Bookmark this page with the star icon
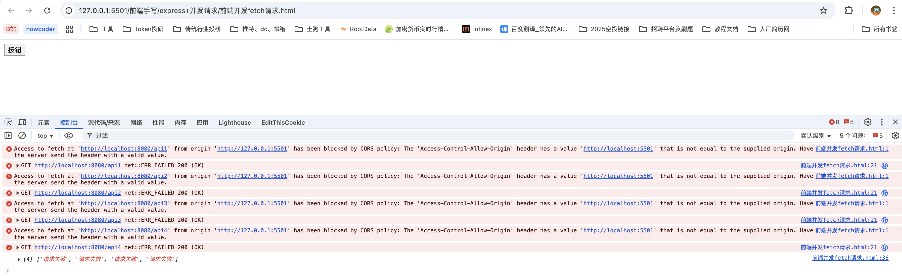The height and width of the screenshot is (276, 902). tap(823, 11)
